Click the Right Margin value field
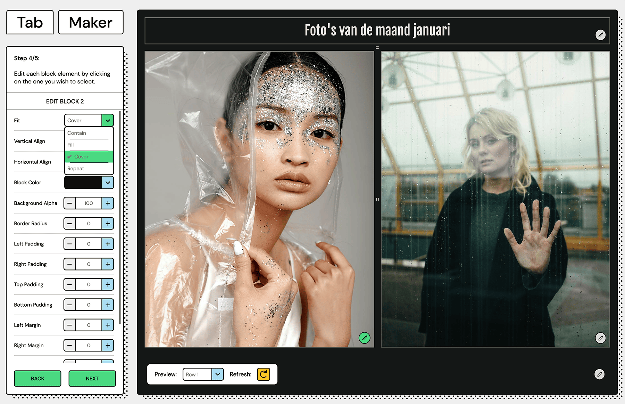Viewport: 625px width, 404px height. [x=89, y=346]
